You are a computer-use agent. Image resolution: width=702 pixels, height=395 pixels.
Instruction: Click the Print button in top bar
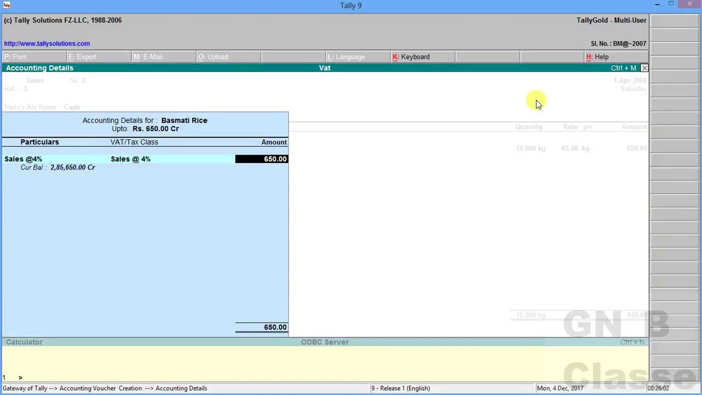pyautogui.click(x=33, y=57)
